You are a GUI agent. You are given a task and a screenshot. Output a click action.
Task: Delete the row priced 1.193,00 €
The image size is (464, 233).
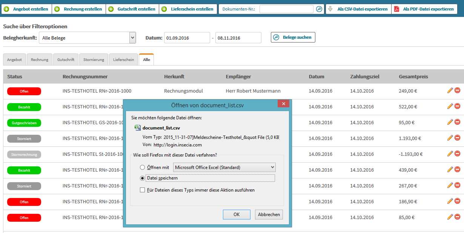click(457, 138)
